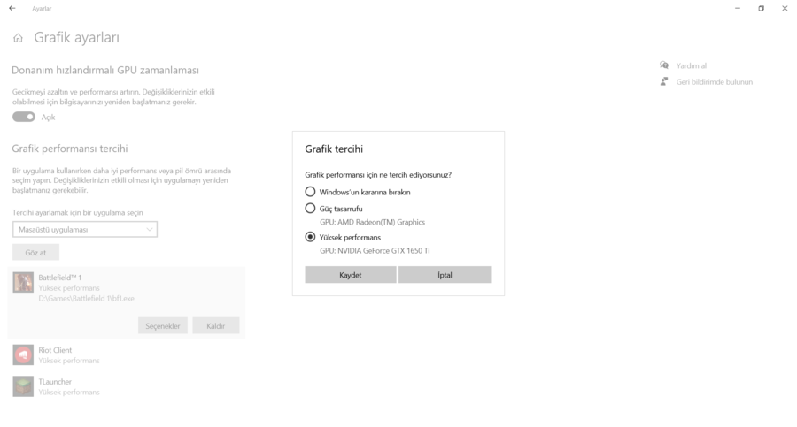Click the Geri bildirimde bulunun person icon

[664, 81]
